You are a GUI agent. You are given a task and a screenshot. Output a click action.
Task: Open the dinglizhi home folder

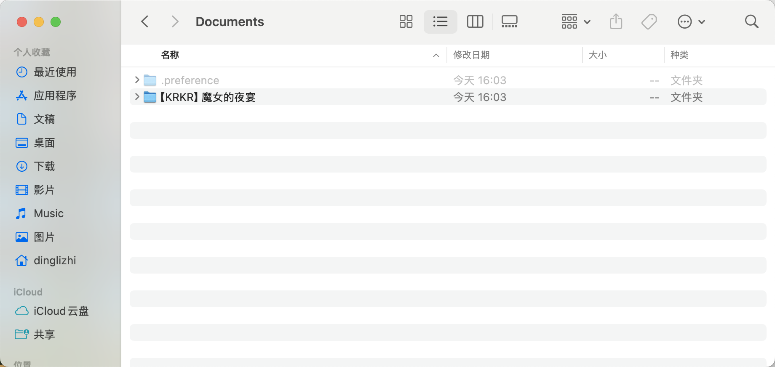[55, 261]
